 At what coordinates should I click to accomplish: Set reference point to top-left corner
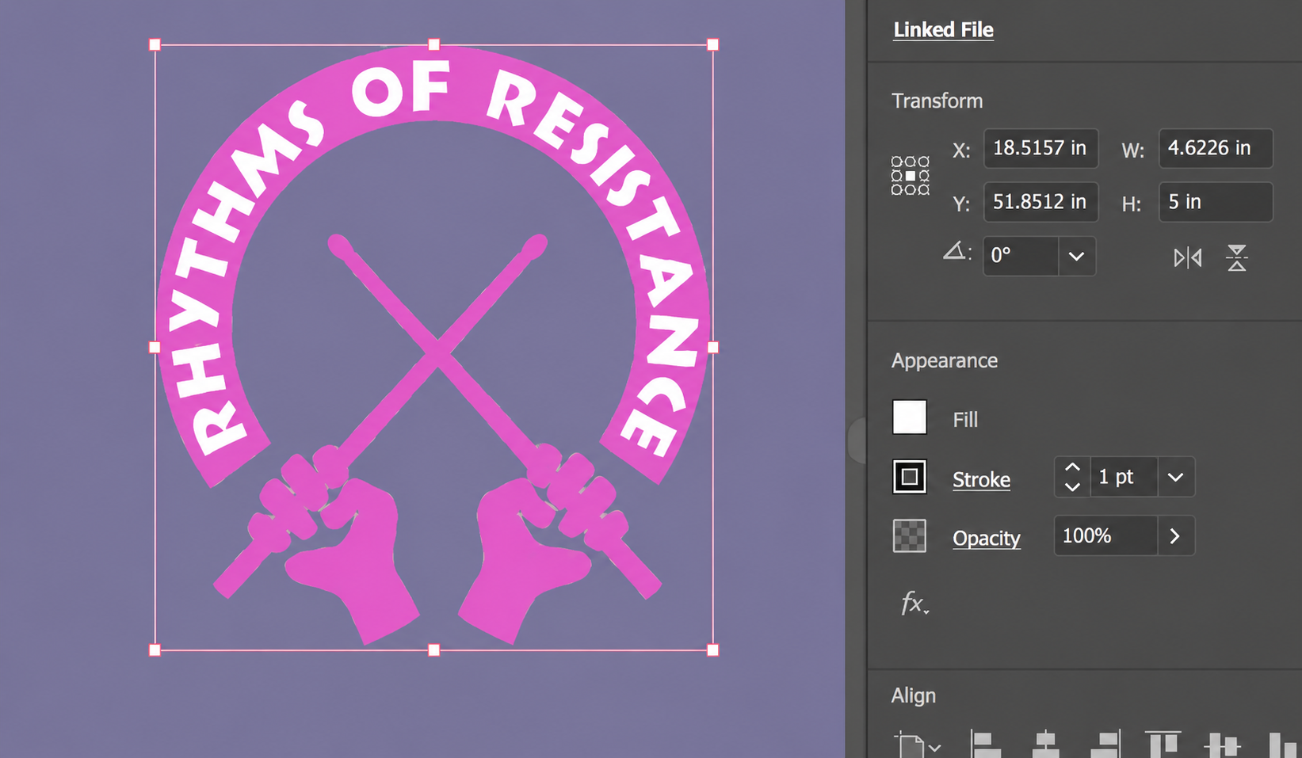[x=896, y=161]
